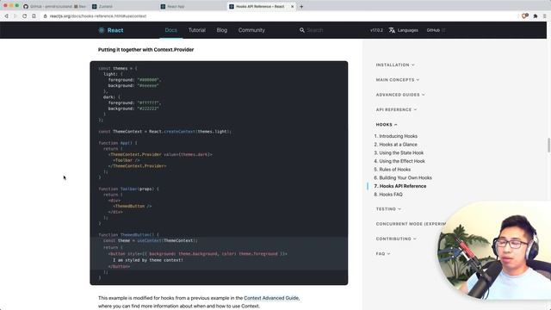The width and height of the screenshot is (551, 310).
Task: Open the Blog navigation item
Action: click(222, 30)
